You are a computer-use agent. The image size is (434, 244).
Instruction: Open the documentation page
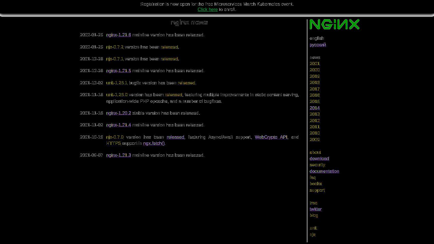[x=324, y=171]
